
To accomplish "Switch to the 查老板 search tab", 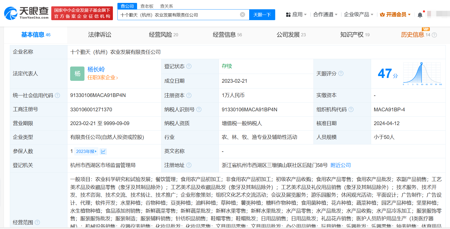I will tap(147, 6).
